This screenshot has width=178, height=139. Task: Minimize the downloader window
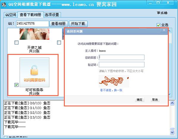click(x=150, y=3)
